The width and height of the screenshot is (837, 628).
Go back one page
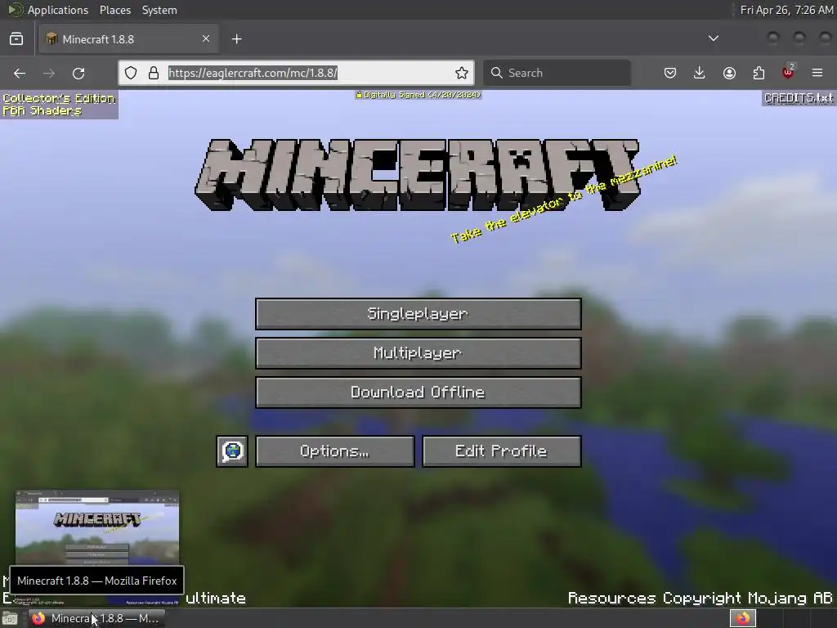click(20, 73)
